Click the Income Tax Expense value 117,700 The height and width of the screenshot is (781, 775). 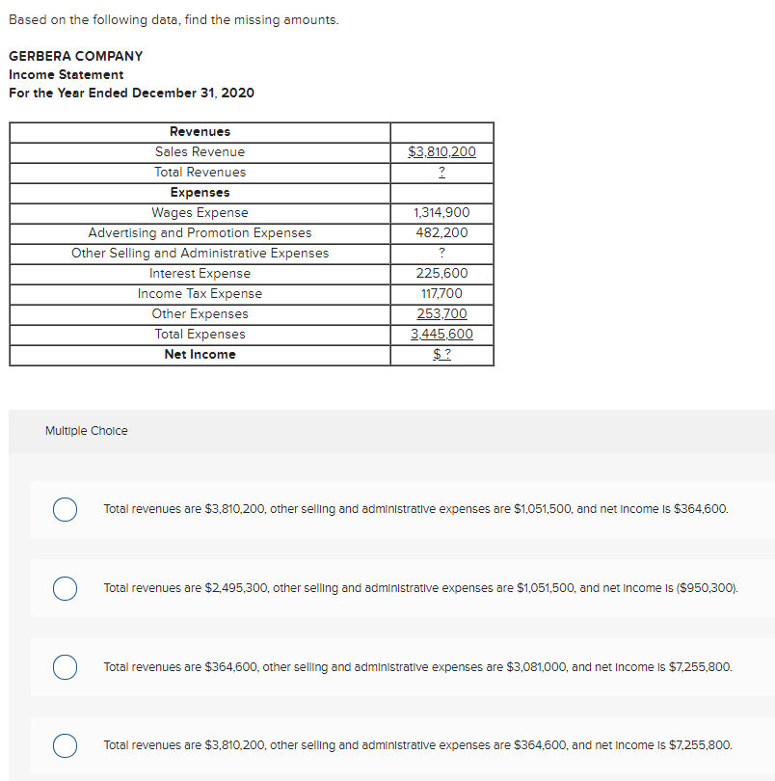441,293
